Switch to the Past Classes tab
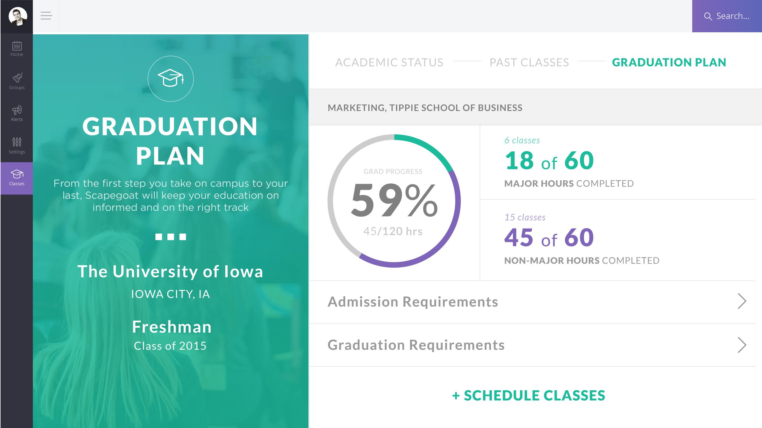 529,62
